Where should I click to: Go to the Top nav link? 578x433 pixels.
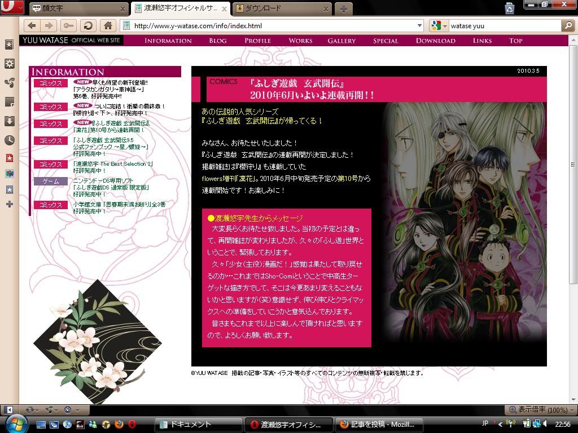click(x=516, y=41)
